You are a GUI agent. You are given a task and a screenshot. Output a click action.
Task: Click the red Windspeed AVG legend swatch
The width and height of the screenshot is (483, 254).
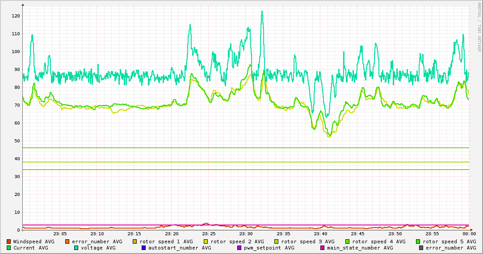coord(8,242)
